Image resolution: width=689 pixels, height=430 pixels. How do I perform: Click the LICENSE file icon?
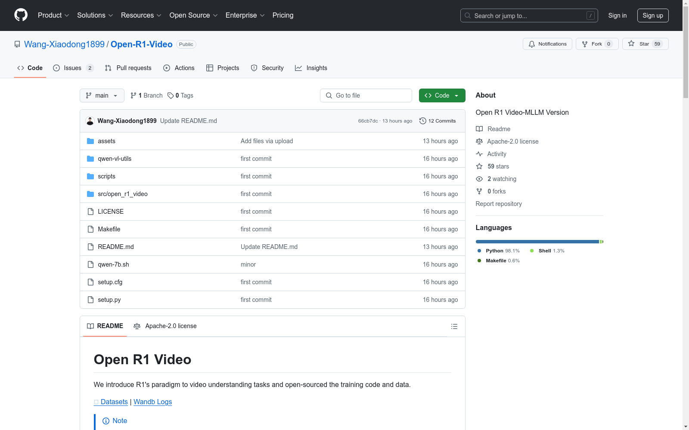90,212
